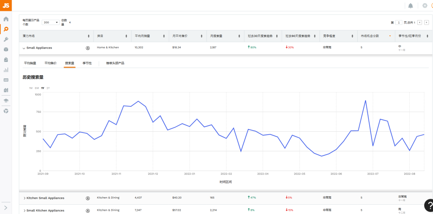Collapse the Small Appliances row
The image size is (433, 214).
coord(24,48)
